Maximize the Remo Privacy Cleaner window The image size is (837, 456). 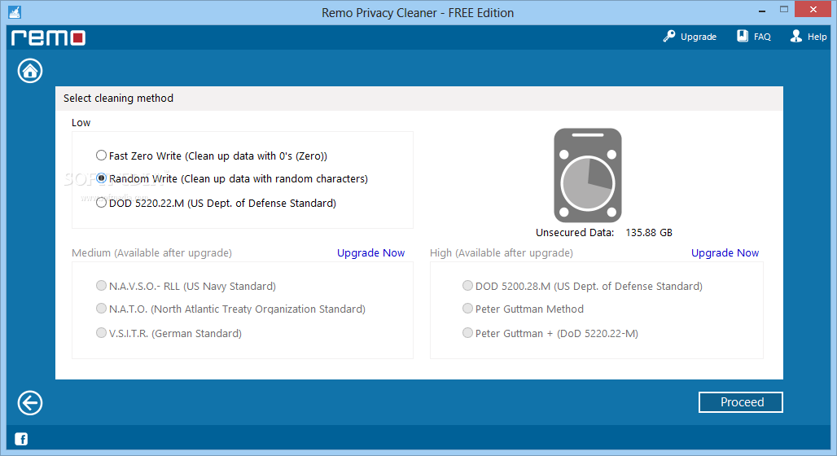click(783, 10)
